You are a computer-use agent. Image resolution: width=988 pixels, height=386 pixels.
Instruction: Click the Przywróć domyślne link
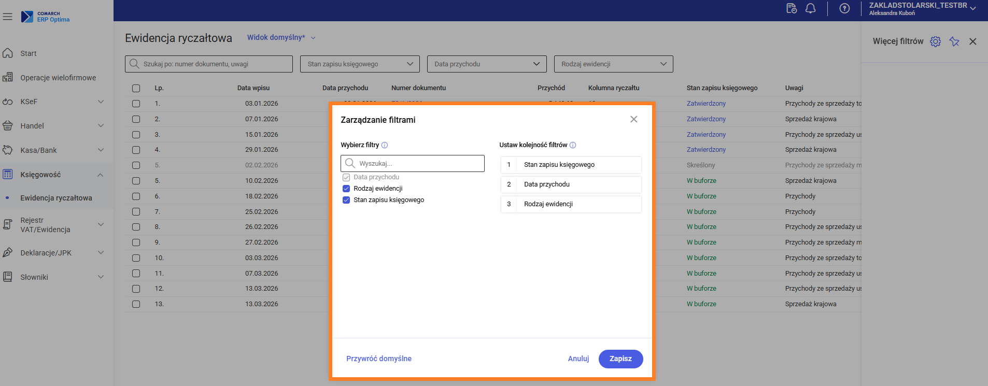(378, 359)
